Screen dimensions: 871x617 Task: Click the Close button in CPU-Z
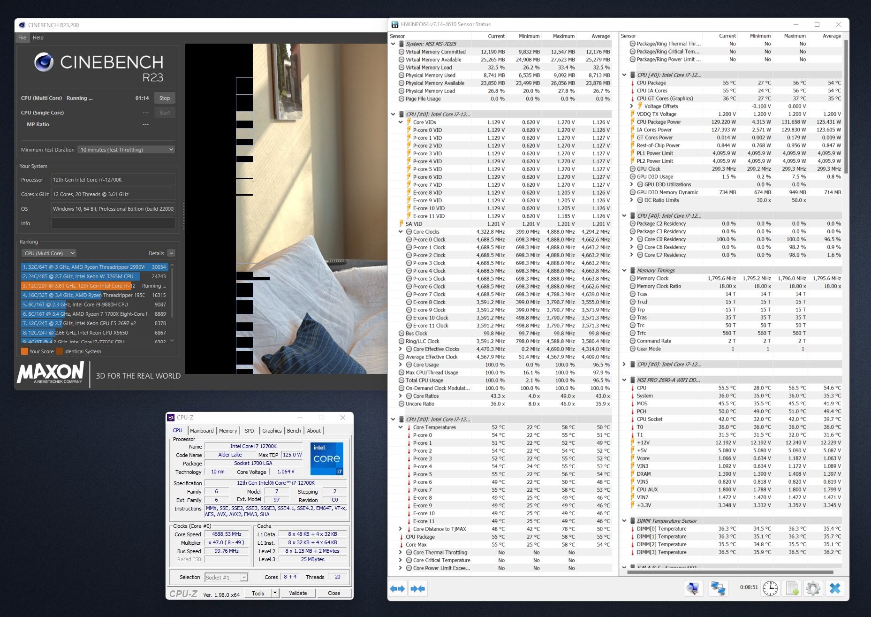(334, 593)
